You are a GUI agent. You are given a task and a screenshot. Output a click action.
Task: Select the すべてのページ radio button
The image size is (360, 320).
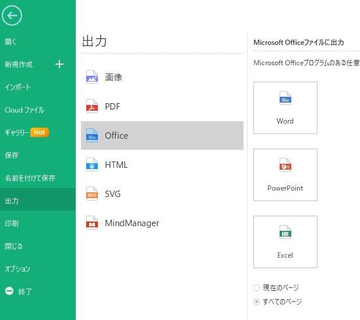tap(256, 301)
